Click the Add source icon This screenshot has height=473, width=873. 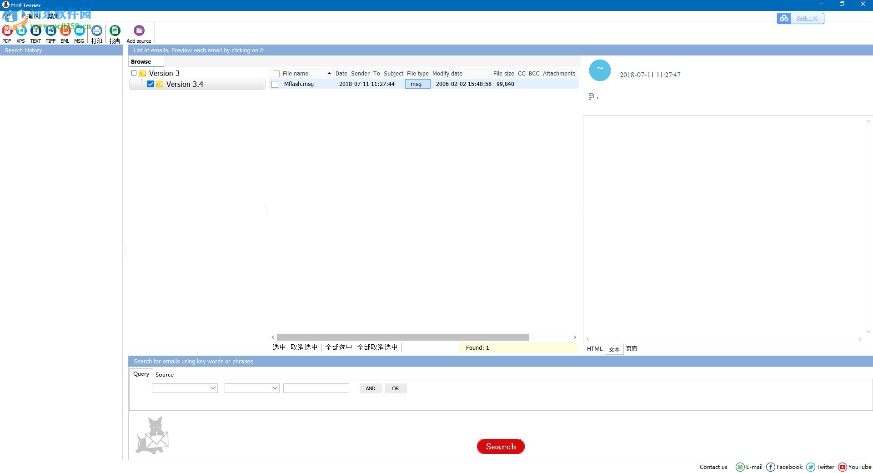pos(139,34)
